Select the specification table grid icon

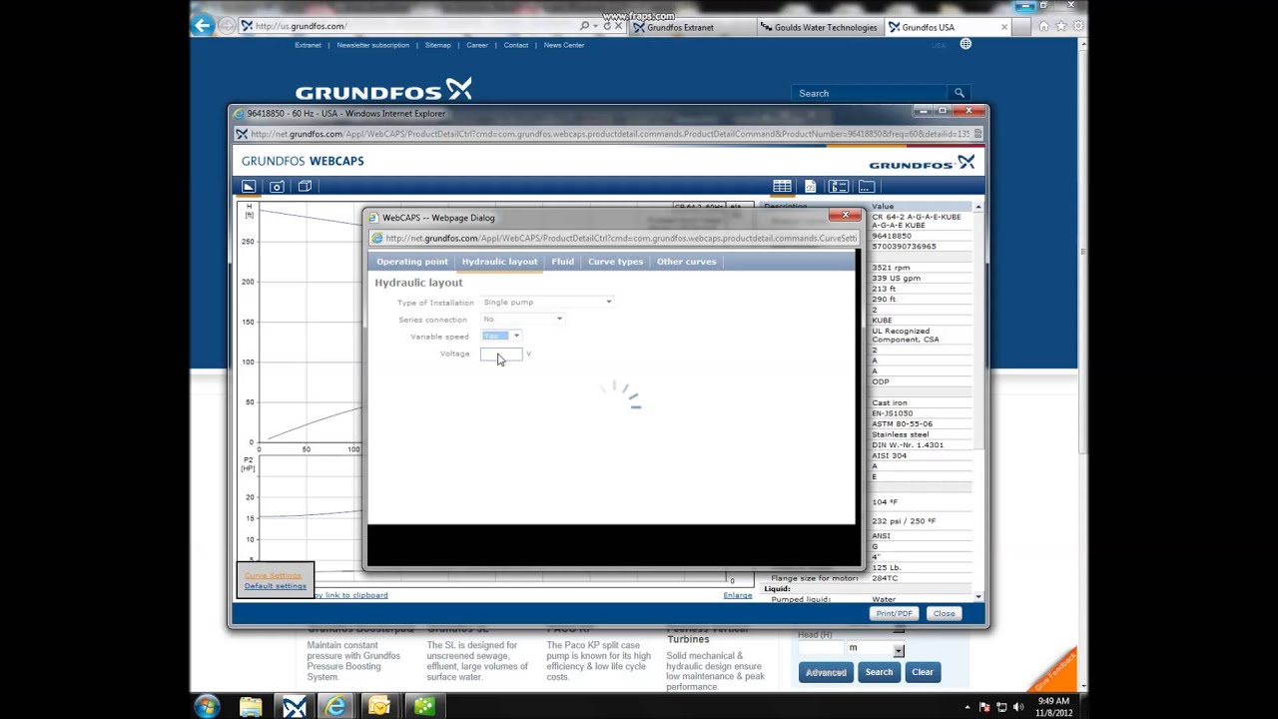pos(782,187)
